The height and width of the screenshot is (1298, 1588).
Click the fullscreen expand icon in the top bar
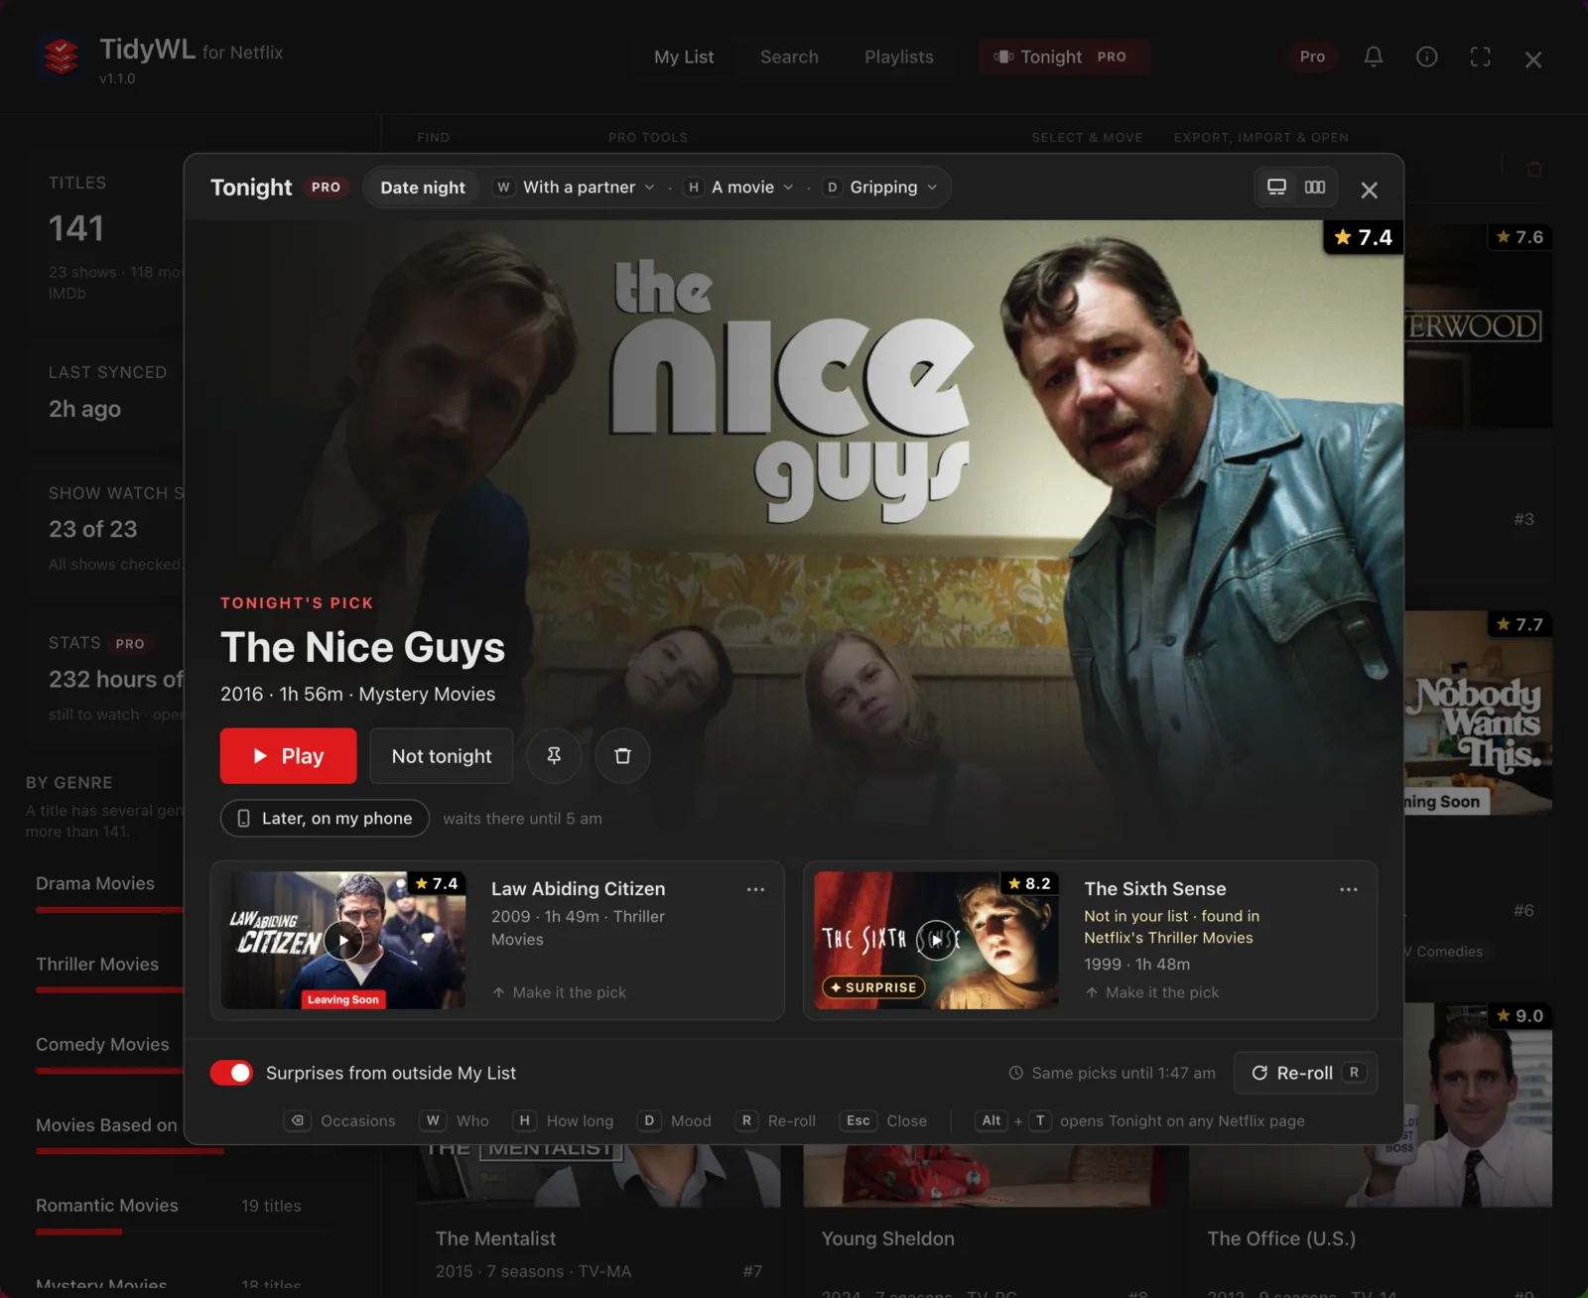tap(1480, 57)
